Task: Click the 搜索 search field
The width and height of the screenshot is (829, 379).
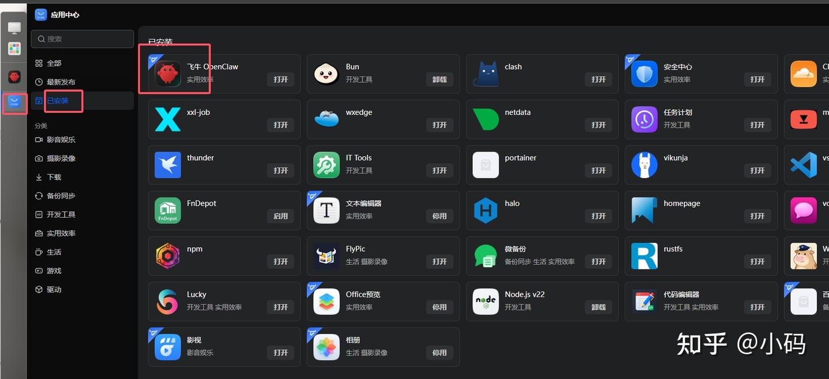Action: point(82,39)
